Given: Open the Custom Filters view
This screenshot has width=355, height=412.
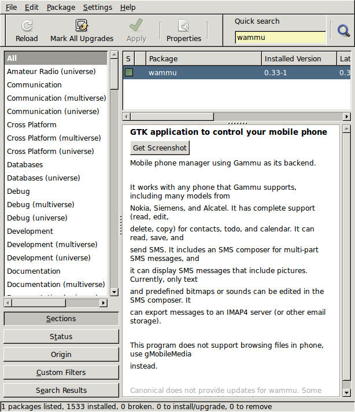Looking at the screenshot, I should (x=61, y=372).
